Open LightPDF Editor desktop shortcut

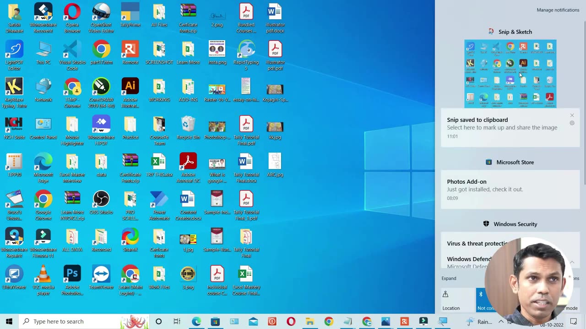(14, 56)
